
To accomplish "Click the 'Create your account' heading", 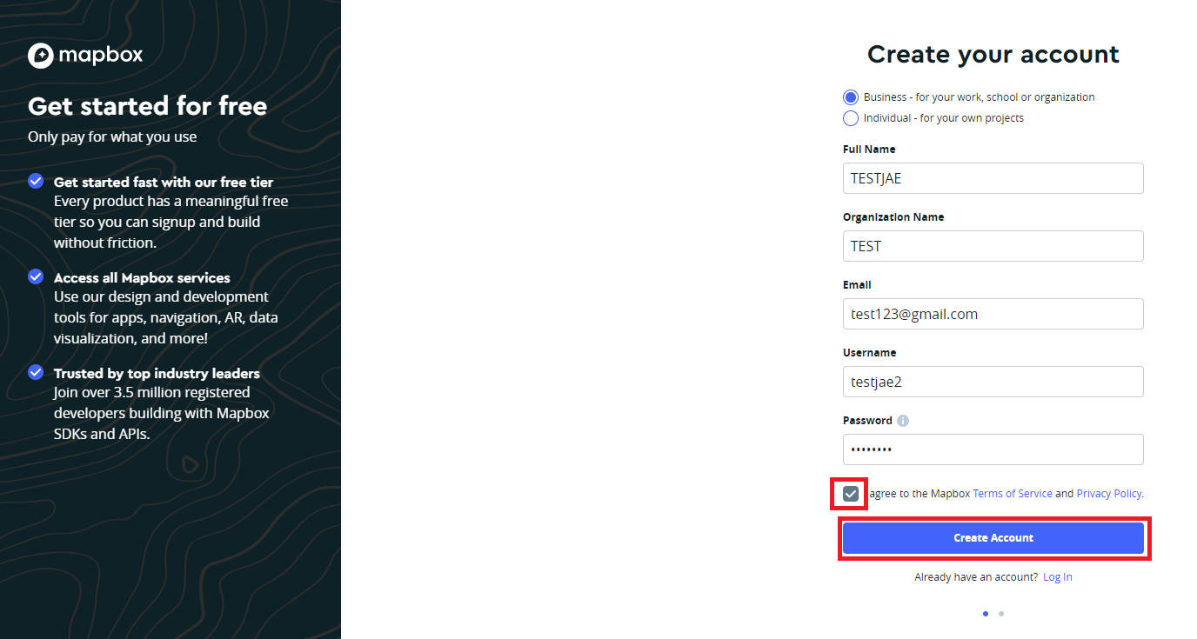I will tap(993, 55).
